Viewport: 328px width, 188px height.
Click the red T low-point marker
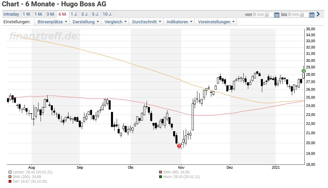pyautogui.click(x=179, y=146)
